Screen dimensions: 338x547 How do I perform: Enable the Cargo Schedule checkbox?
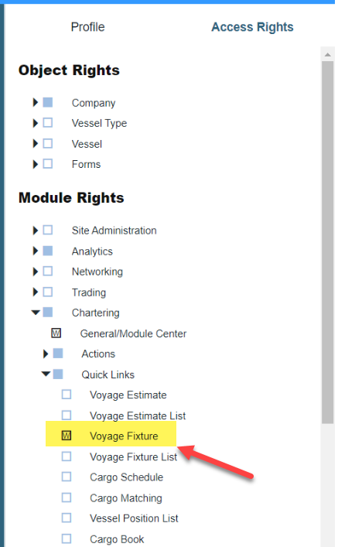point(67,477)
